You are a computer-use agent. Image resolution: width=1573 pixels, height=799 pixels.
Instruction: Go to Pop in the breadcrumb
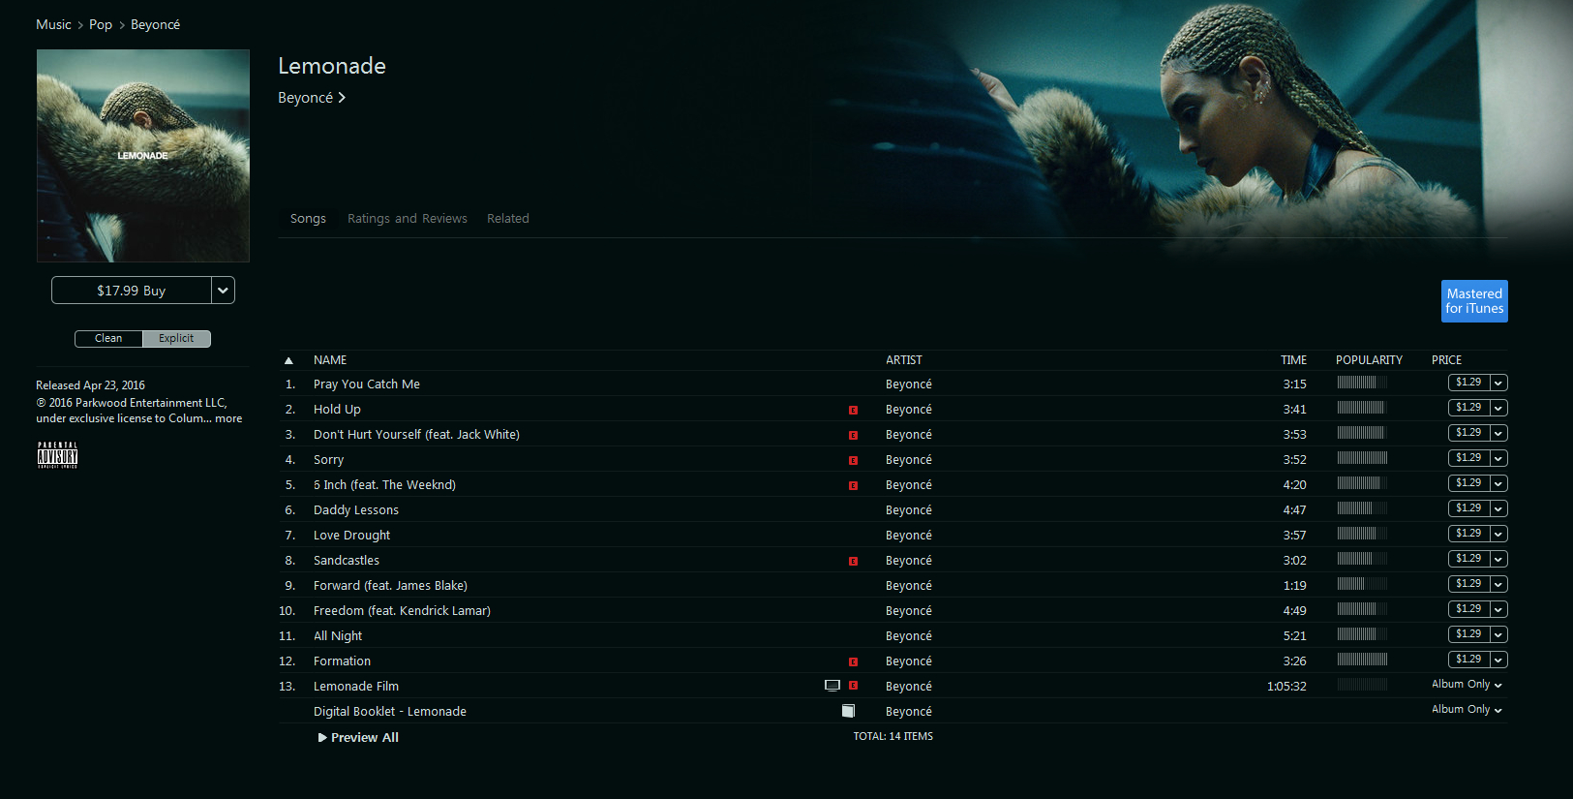tap(101, 25)
